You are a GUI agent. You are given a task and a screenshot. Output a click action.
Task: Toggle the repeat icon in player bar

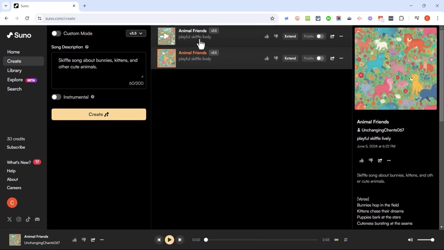coord(346,240)
